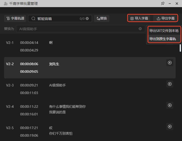The width and height of the screenshot is (182, 141).
Task: Click the 千鹿 app icon in title bar
Action: [5, 4]
